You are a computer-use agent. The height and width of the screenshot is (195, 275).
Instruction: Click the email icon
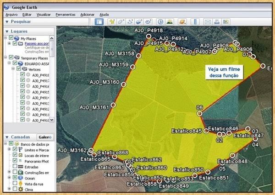click(208, 22)
